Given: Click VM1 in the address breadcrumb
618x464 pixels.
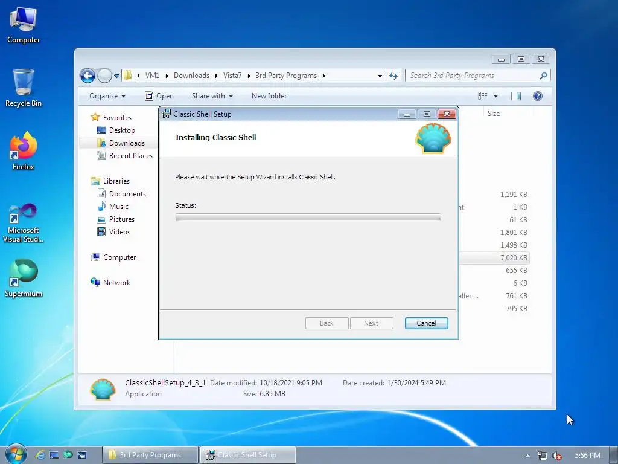Looking at the screenshot, I should (x=152, y=76).
